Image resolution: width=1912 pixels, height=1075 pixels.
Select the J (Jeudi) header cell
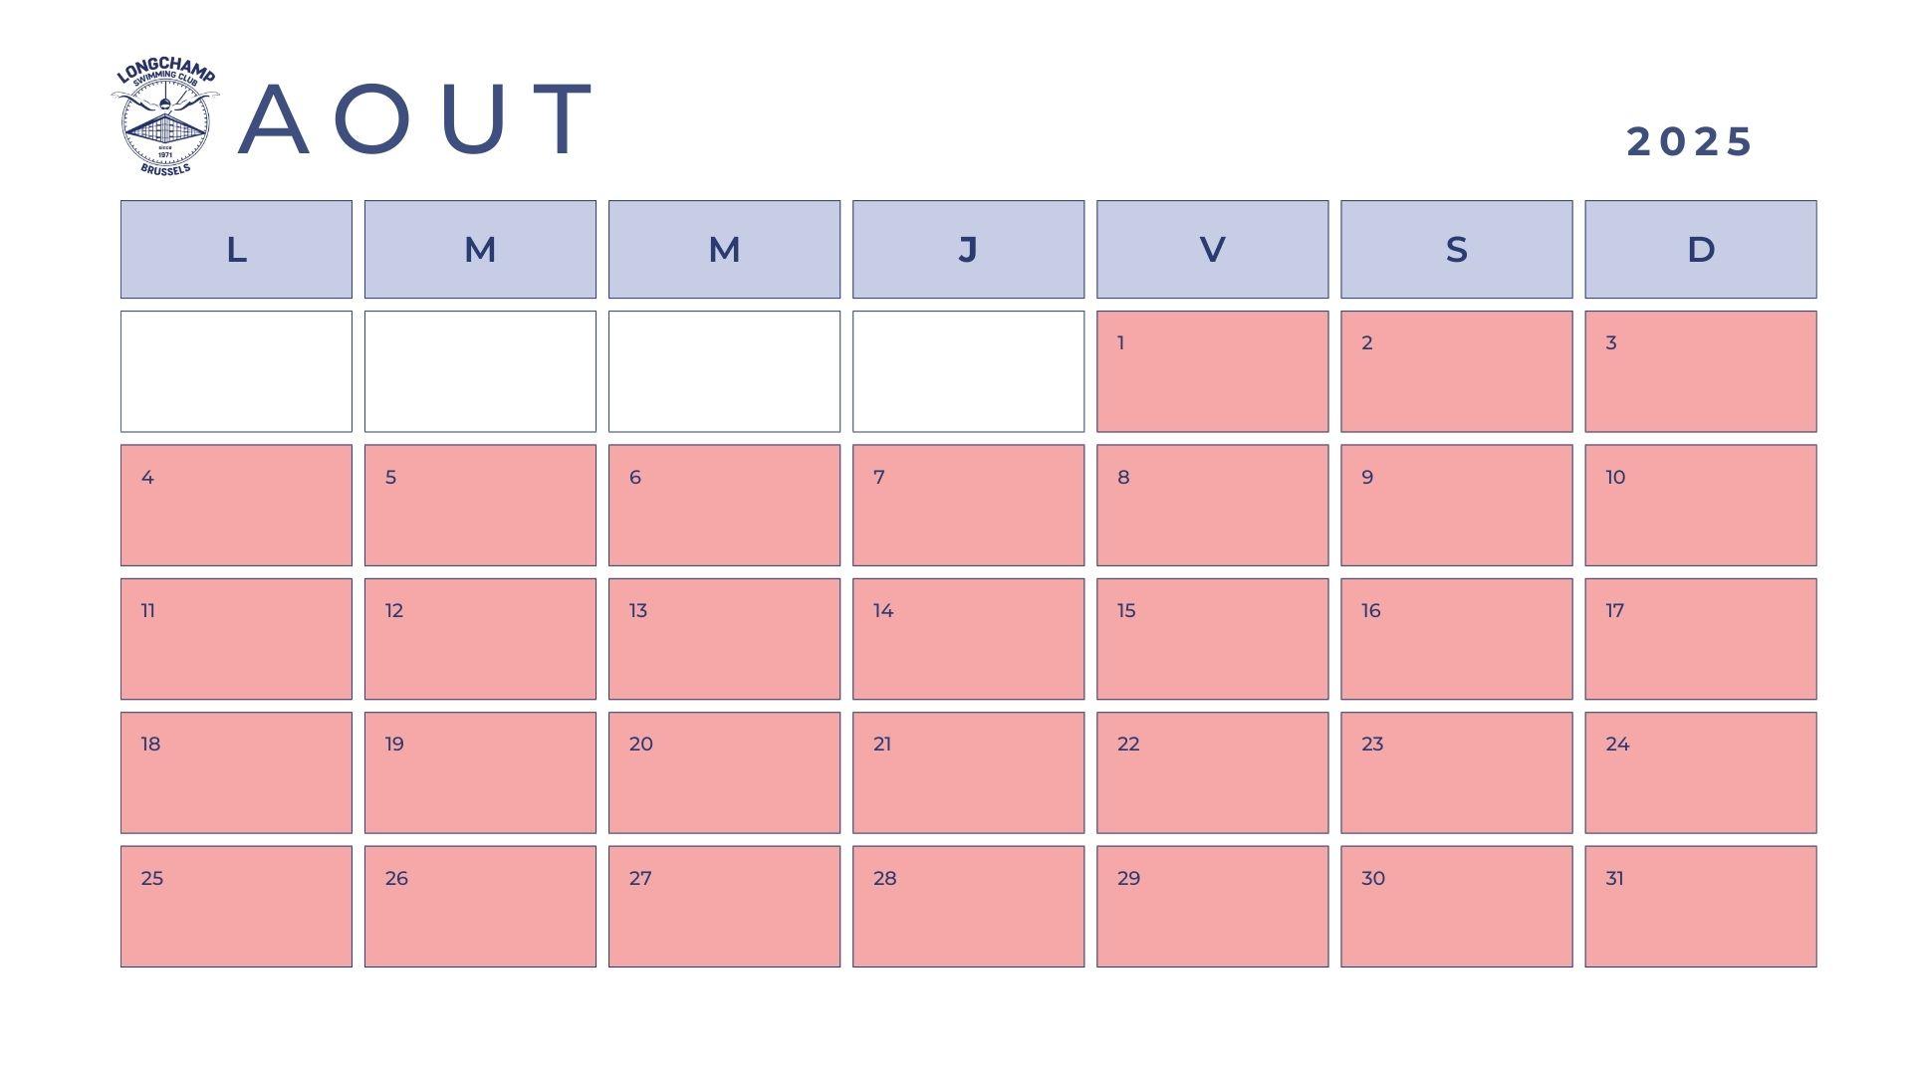[x=968, y=249]
